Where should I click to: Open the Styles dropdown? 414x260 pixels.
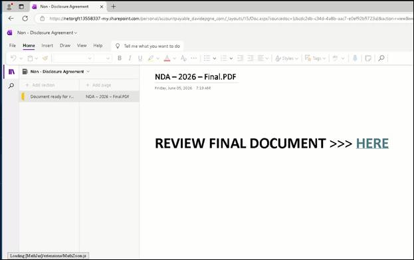286,59
